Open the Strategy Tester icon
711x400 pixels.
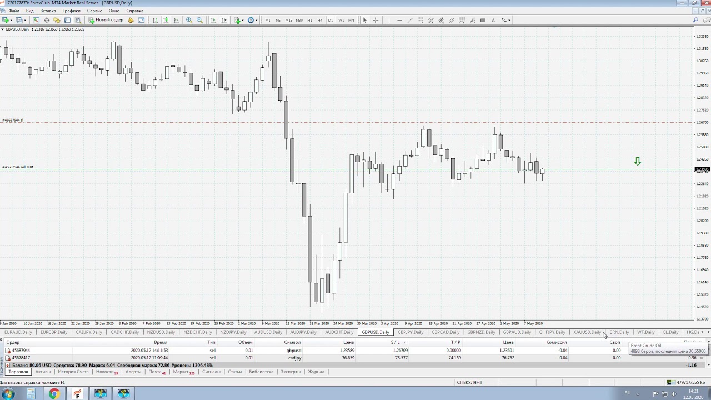[x=78, y=20]
